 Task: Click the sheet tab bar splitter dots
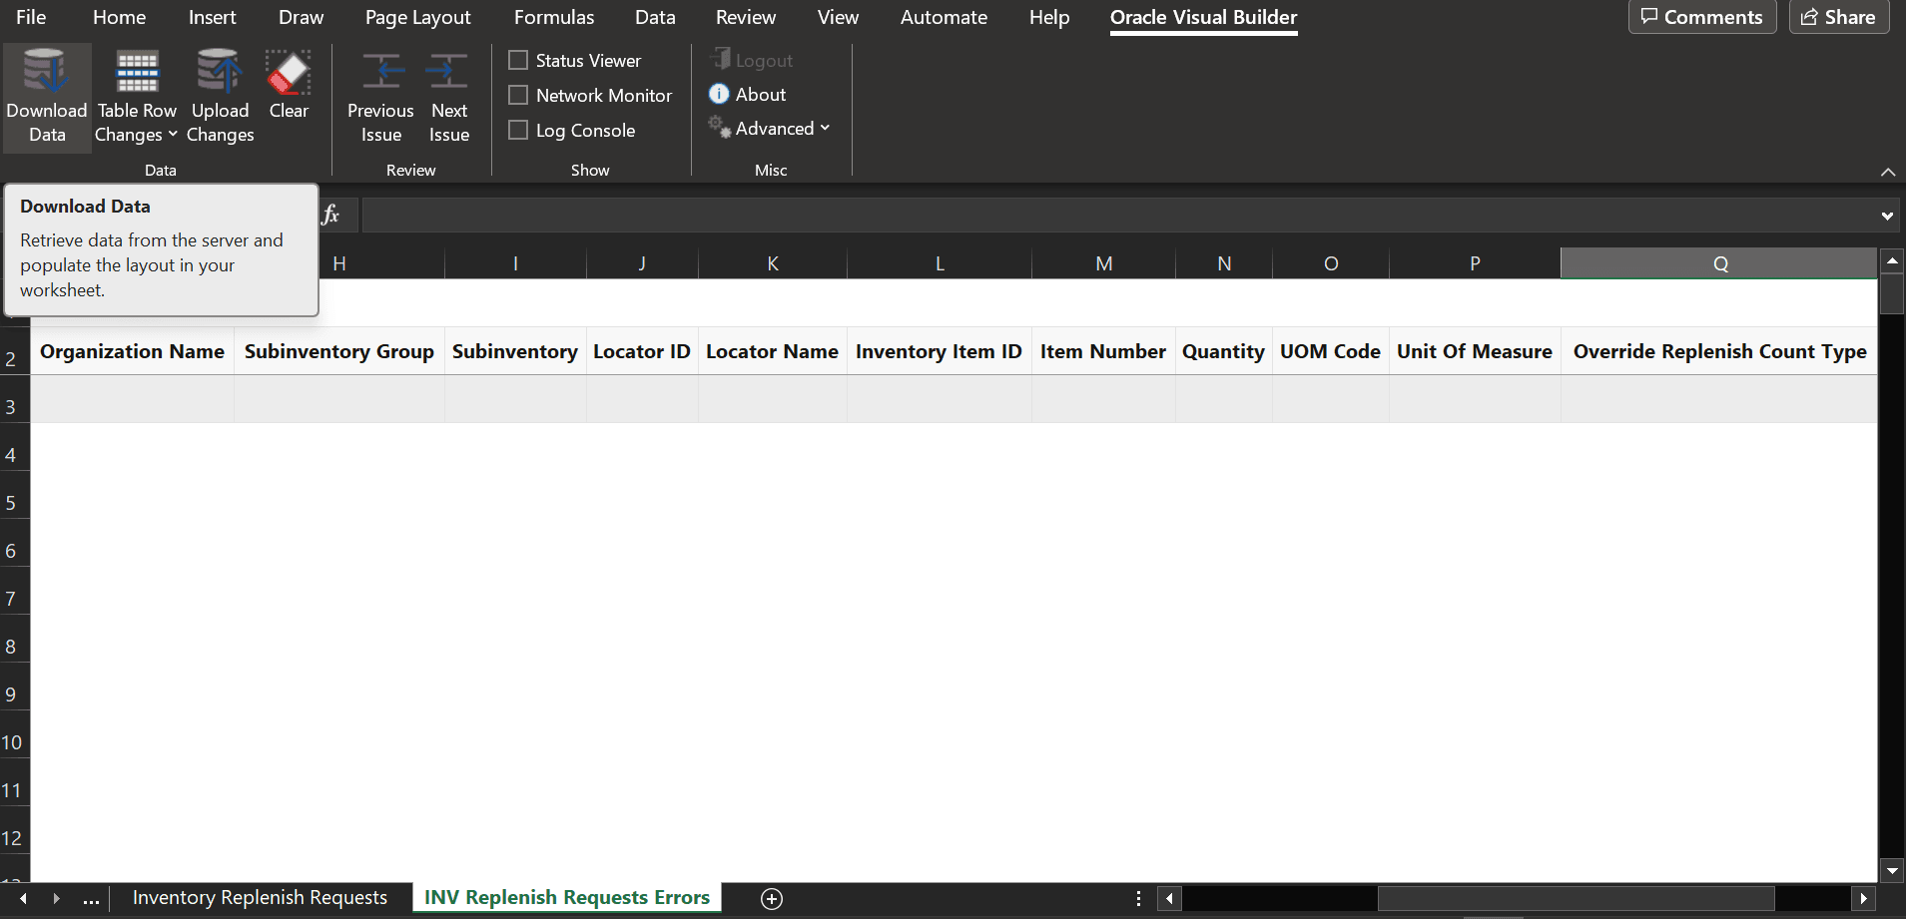[1138, 898]
